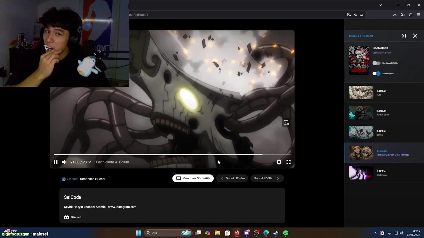Bookmark this page with star icon
The width and height of the screenshot is (424, 238).
coord(361,15)
